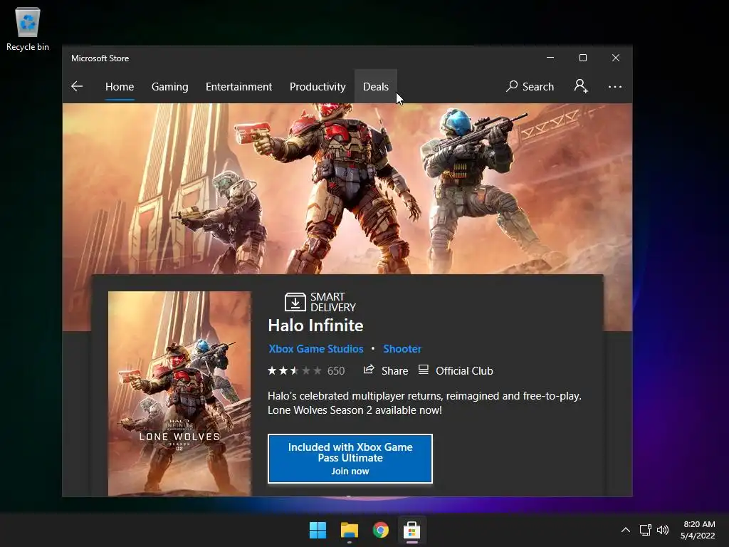Open File Explorer from the taskbar
Screen dimensions: 729x547
(x=349, y=530)
